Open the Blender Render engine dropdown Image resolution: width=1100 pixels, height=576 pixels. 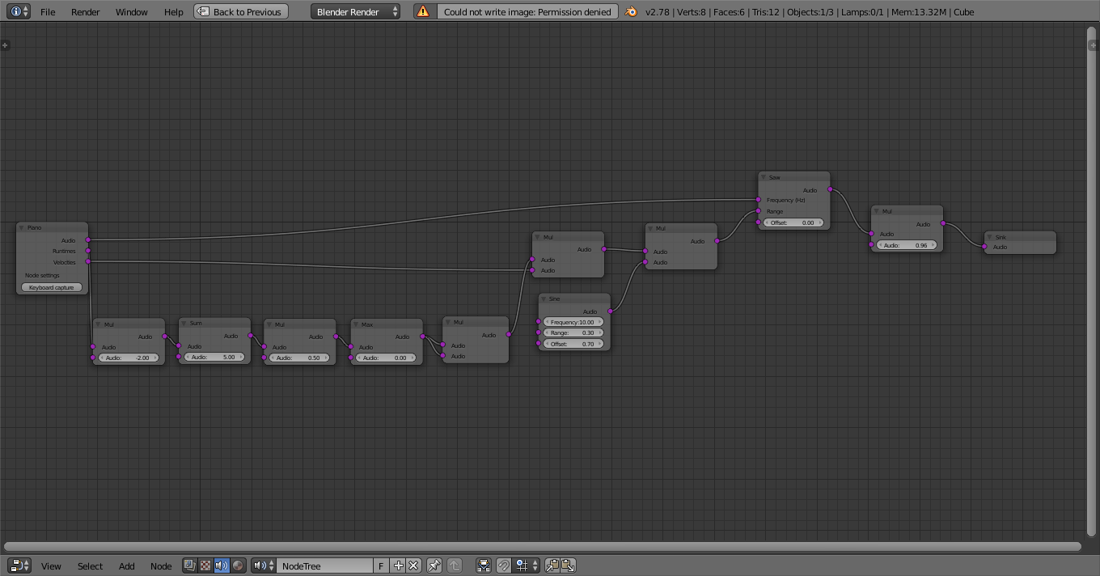[x=356, y=11]
